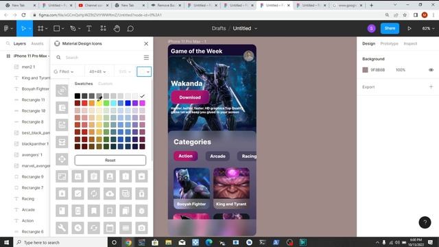Open Chrome from the taskbar
The width and height of the screenshot is (439, 247).
[128, 242]
